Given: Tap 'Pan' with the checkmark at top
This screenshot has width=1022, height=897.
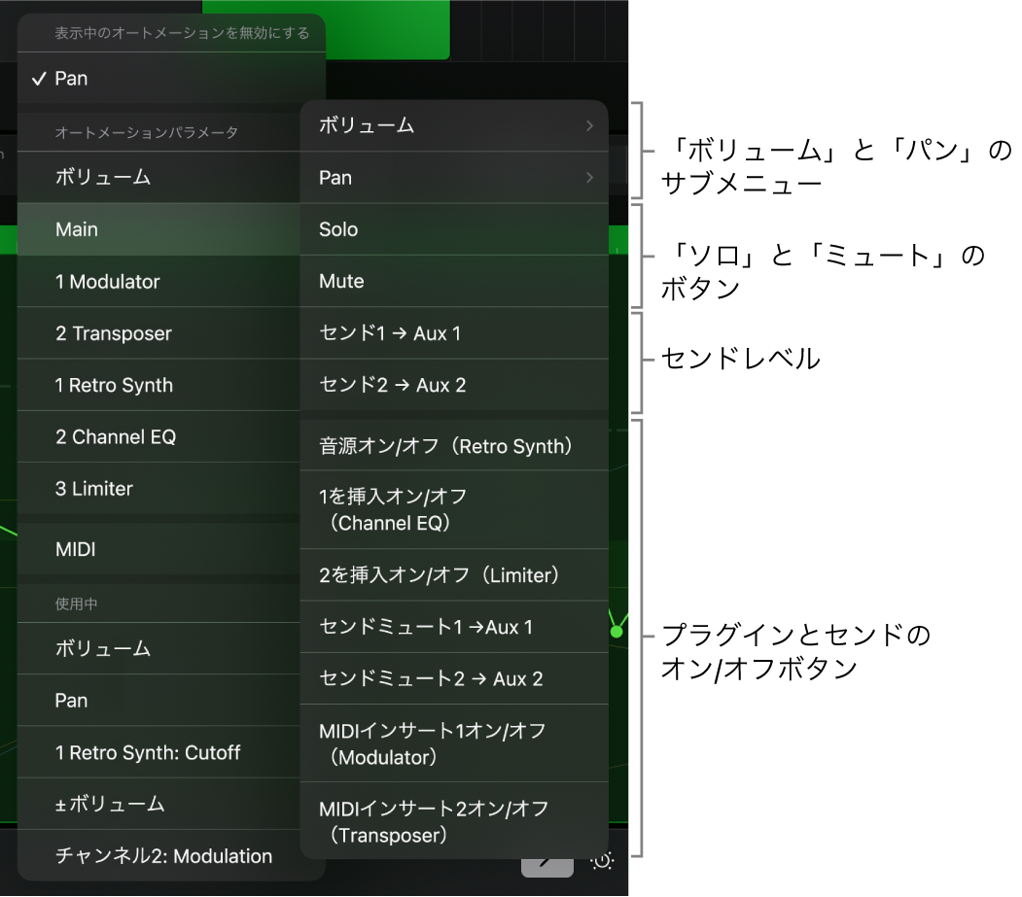Looking at the screenshot, I should (68, 79).
